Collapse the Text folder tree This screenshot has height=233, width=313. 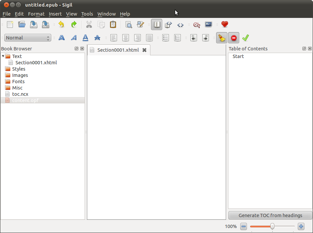[x=3, y=56]
